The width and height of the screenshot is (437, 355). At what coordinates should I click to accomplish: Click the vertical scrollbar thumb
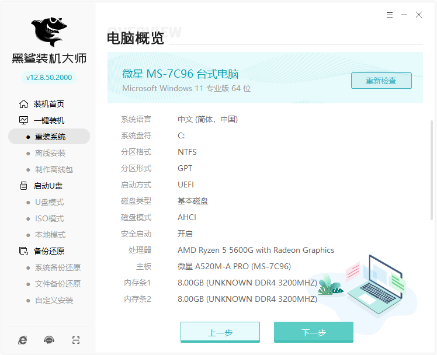tap(431, 170)
